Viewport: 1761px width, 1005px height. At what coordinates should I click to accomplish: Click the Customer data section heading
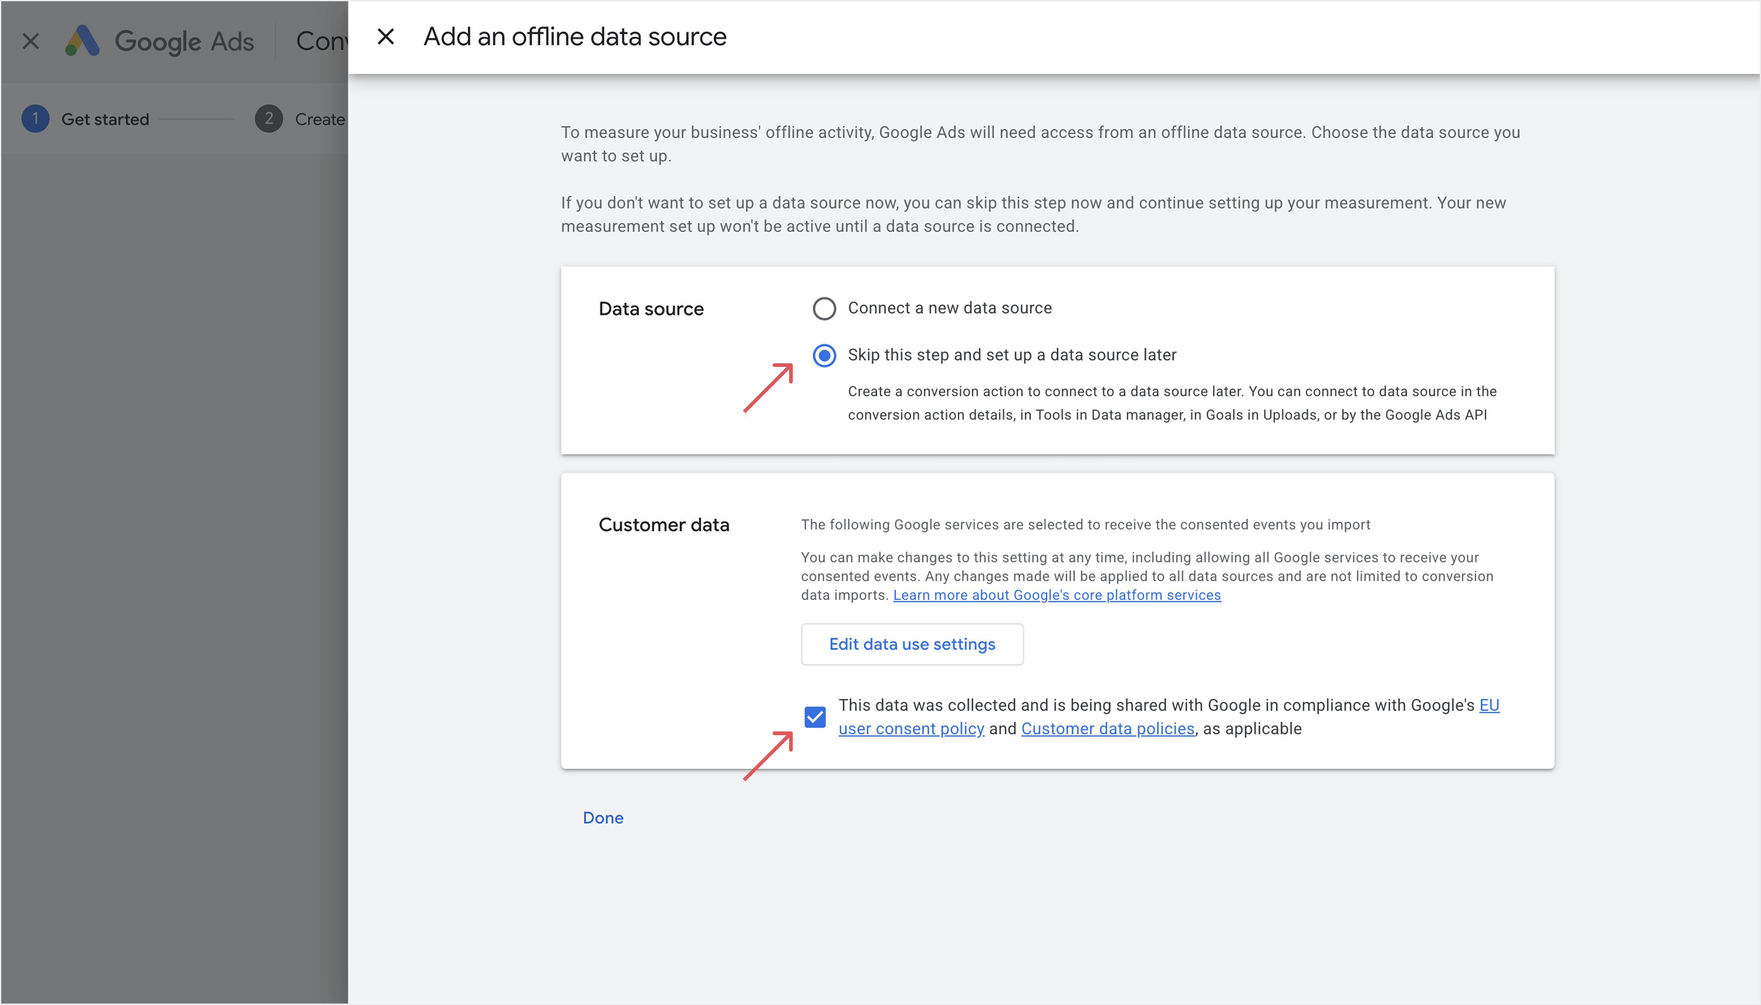pyautogui.click(x=663, y=525)
